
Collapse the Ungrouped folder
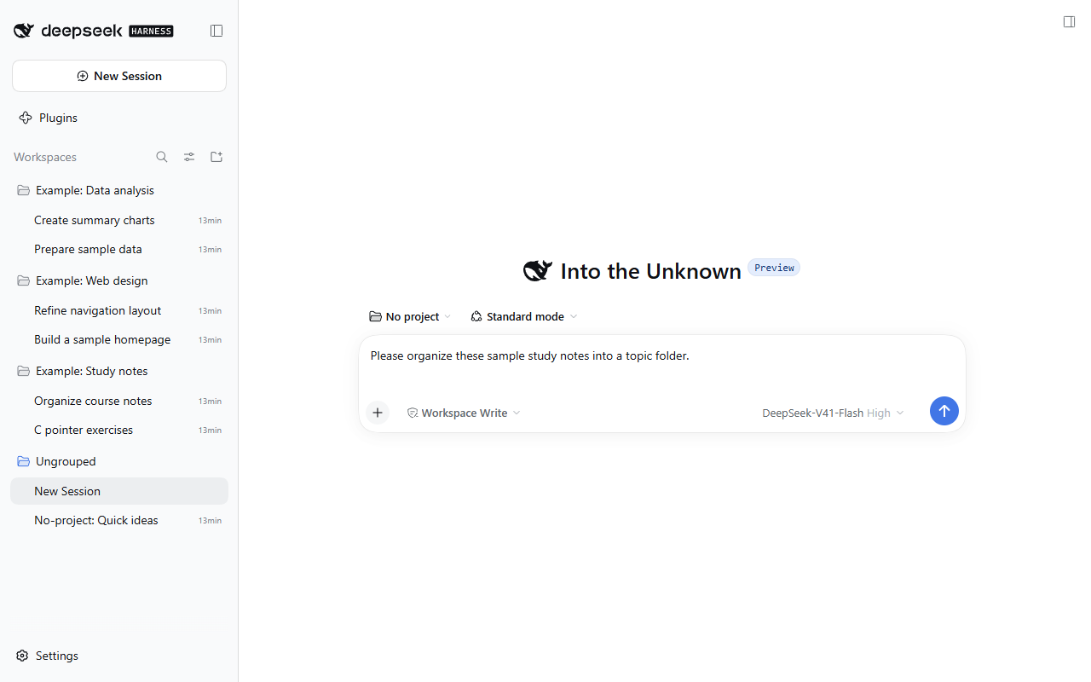click(119, 461)
